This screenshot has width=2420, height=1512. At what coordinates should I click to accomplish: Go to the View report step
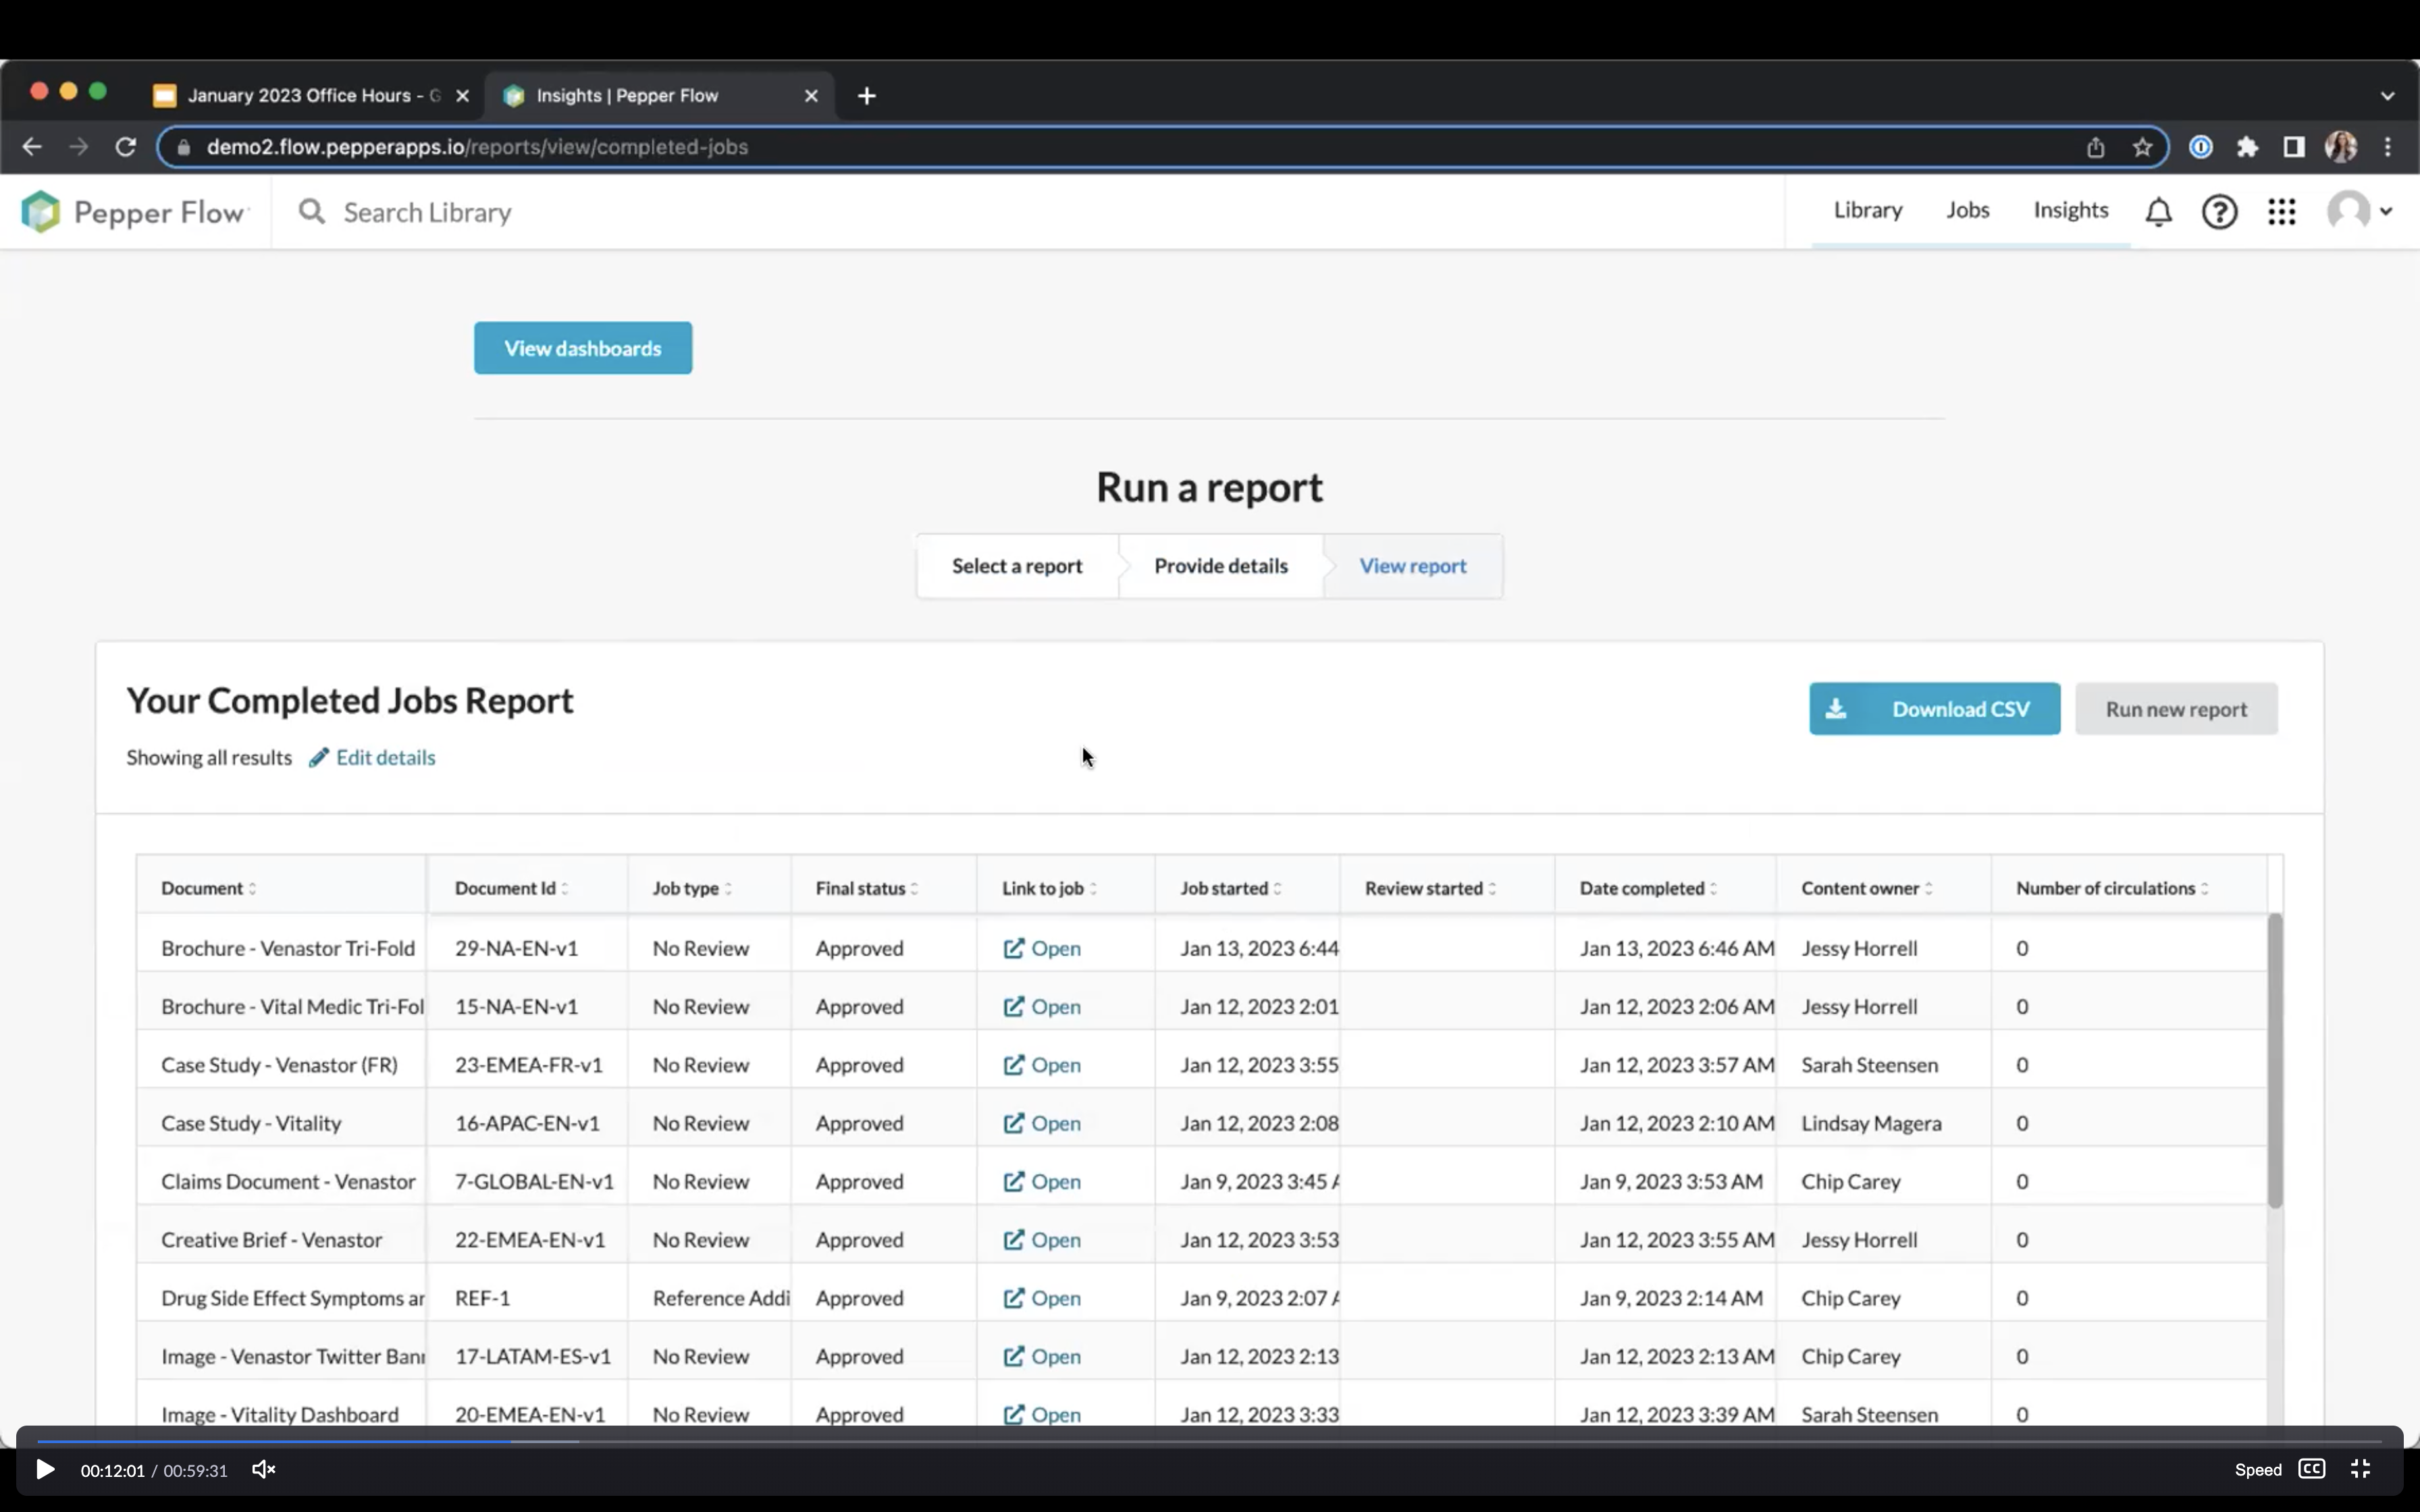(x=1412, y=566)
